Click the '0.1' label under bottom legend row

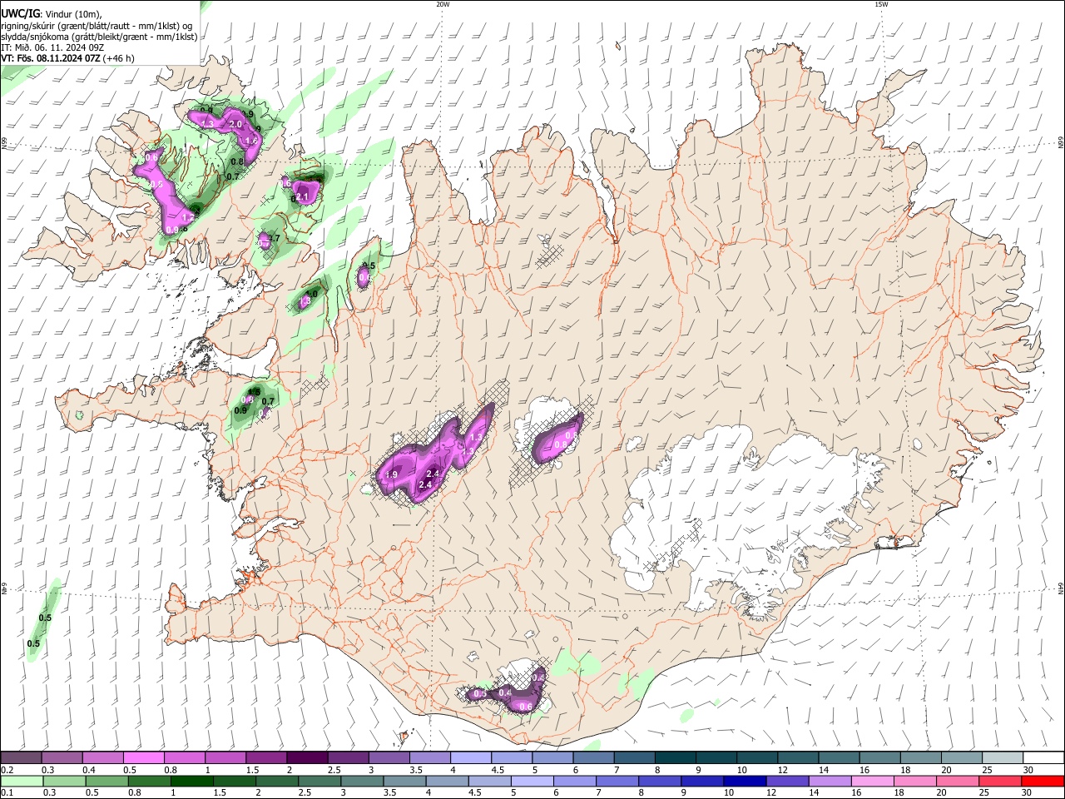click(7, 792)
